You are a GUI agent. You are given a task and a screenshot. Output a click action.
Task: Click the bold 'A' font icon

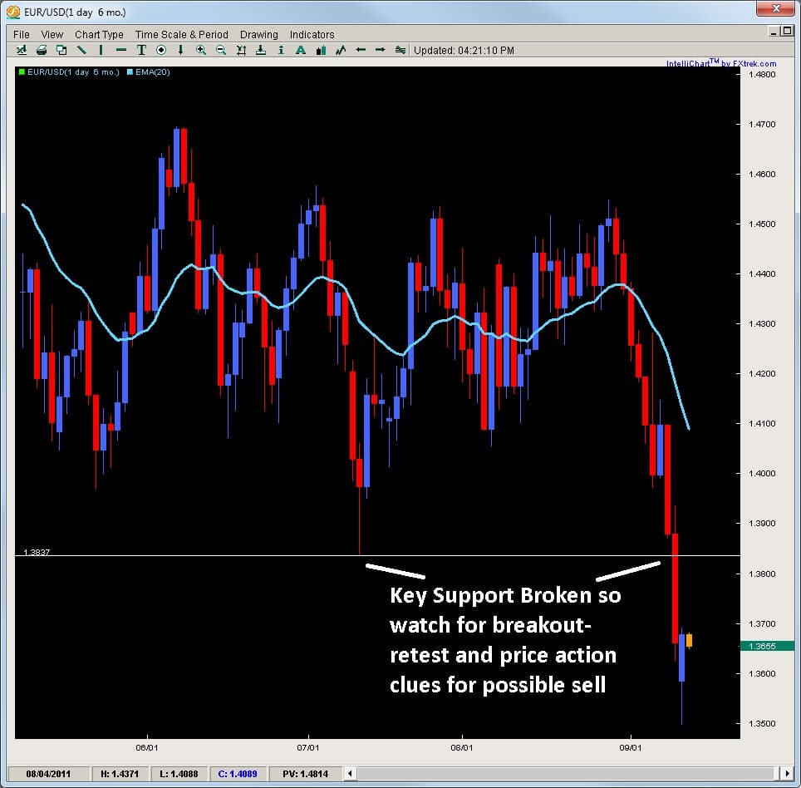point(301,50)
